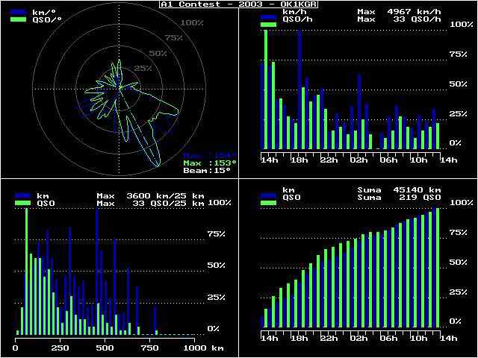
Task: Click the 500 label on distance axis
Action: [105, 348]
